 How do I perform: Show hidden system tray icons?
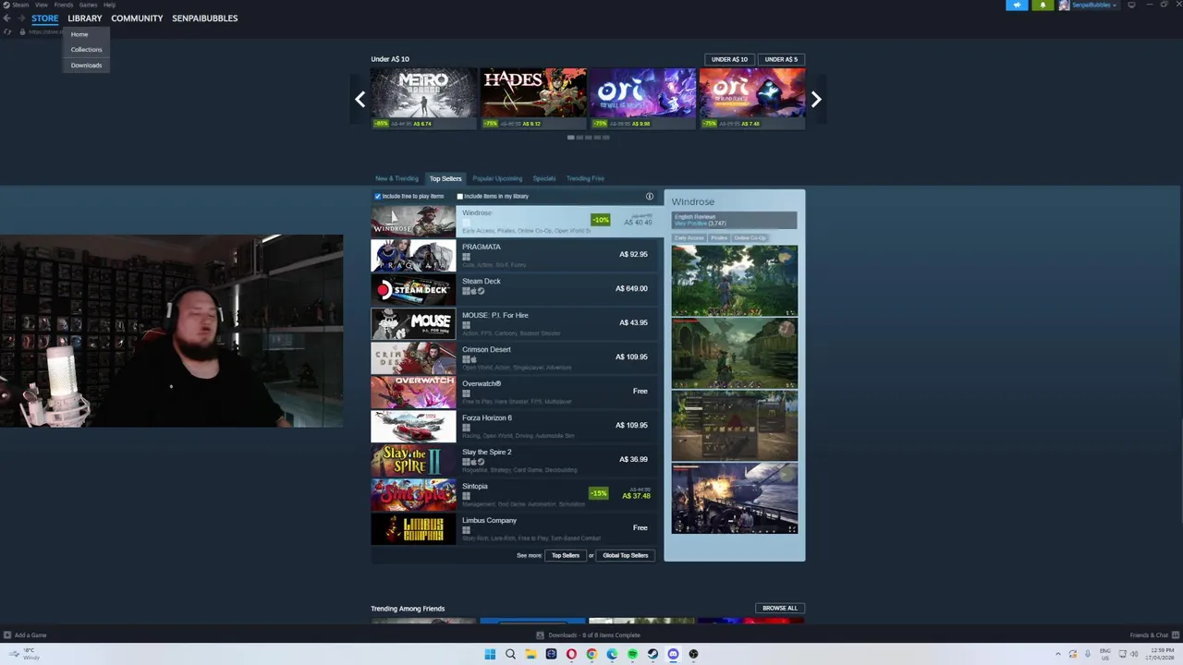click(1058, 654)
